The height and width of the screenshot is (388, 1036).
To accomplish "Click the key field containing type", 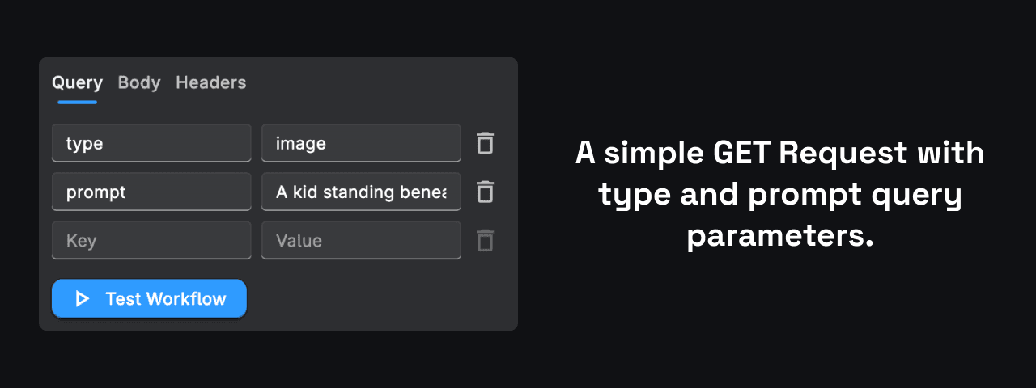I will 151,143.
